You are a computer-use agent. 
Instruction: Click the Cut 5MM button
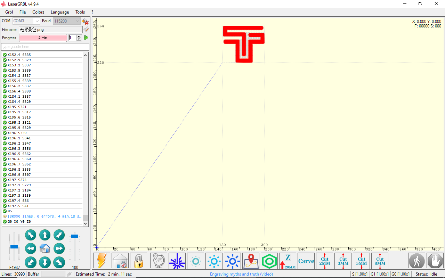pyautogui.click(x=361, y=261)
